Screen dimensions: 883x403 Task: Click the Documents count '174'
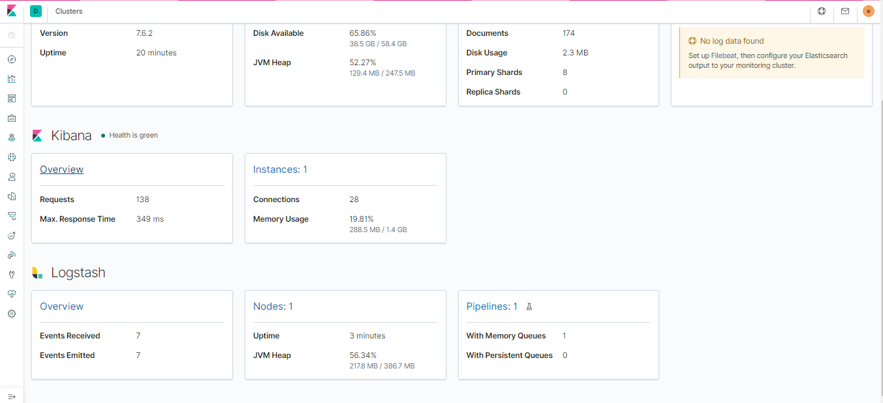coord(569,33)
